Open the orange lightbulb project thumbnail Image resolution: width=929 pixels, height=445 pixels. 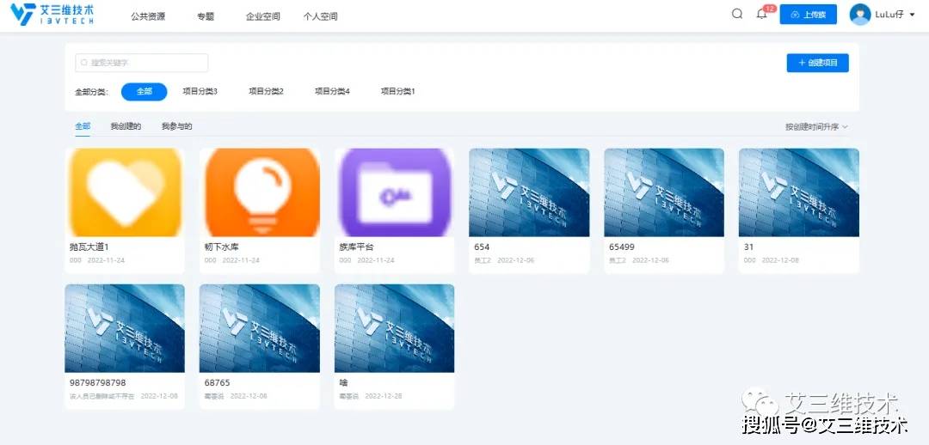pyautogui.click(x=260, y=192)
